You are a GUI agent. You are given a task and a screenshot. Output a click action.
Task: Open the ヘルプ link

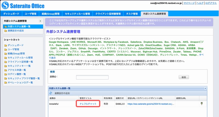click(200, 3)
